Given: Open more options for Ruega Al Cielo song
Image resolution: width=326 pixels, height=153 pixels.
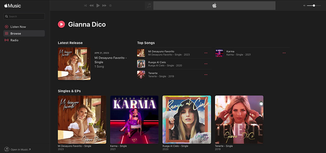Looking at the screenshot, I should tap(206, 64).
